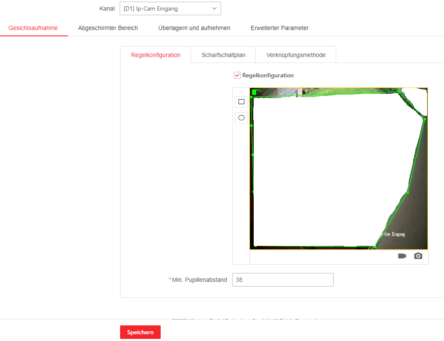Open the Erweiterter Parameter tab

point(280,28)
